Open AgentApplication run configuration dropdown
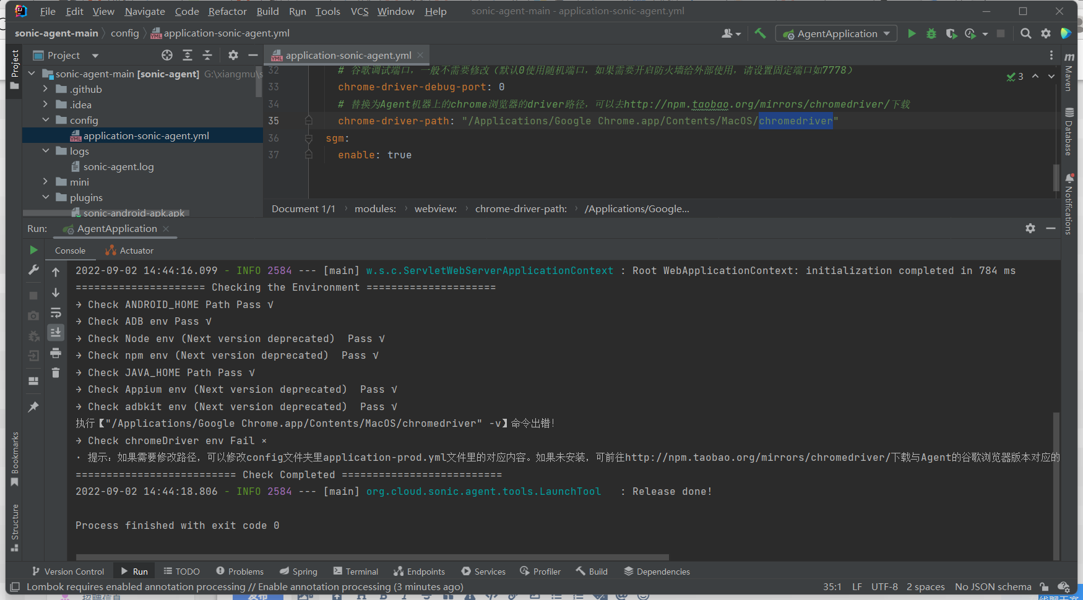This screenshot has height=600, width=1083. [x=837, y=33]
